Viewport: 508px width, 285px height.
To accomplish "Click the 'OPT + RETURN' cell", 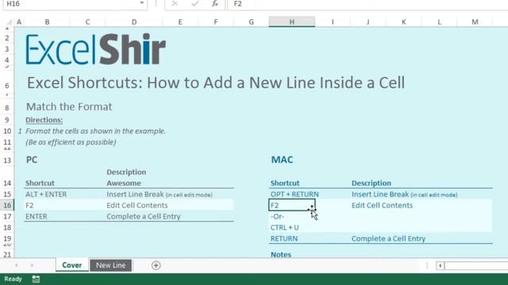I will (x=294, y=194).
